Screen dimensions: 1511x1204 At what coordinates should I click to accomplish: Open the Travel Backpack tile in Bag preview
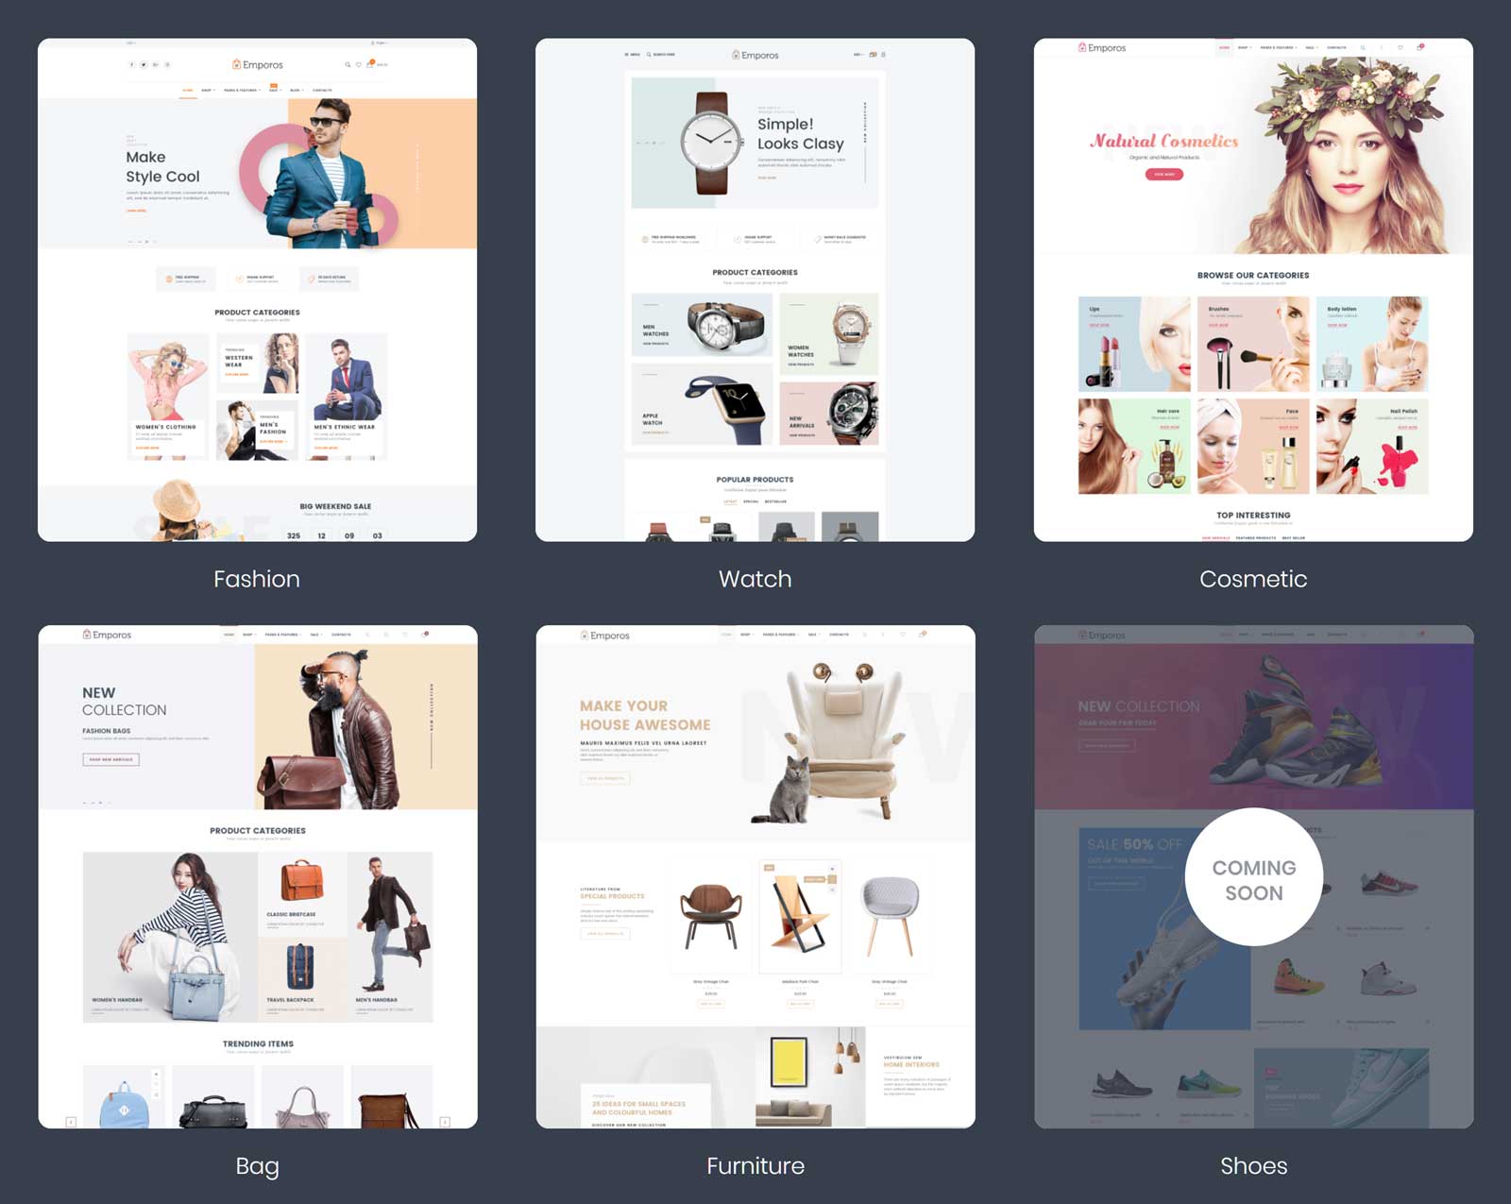coord(302,979)
